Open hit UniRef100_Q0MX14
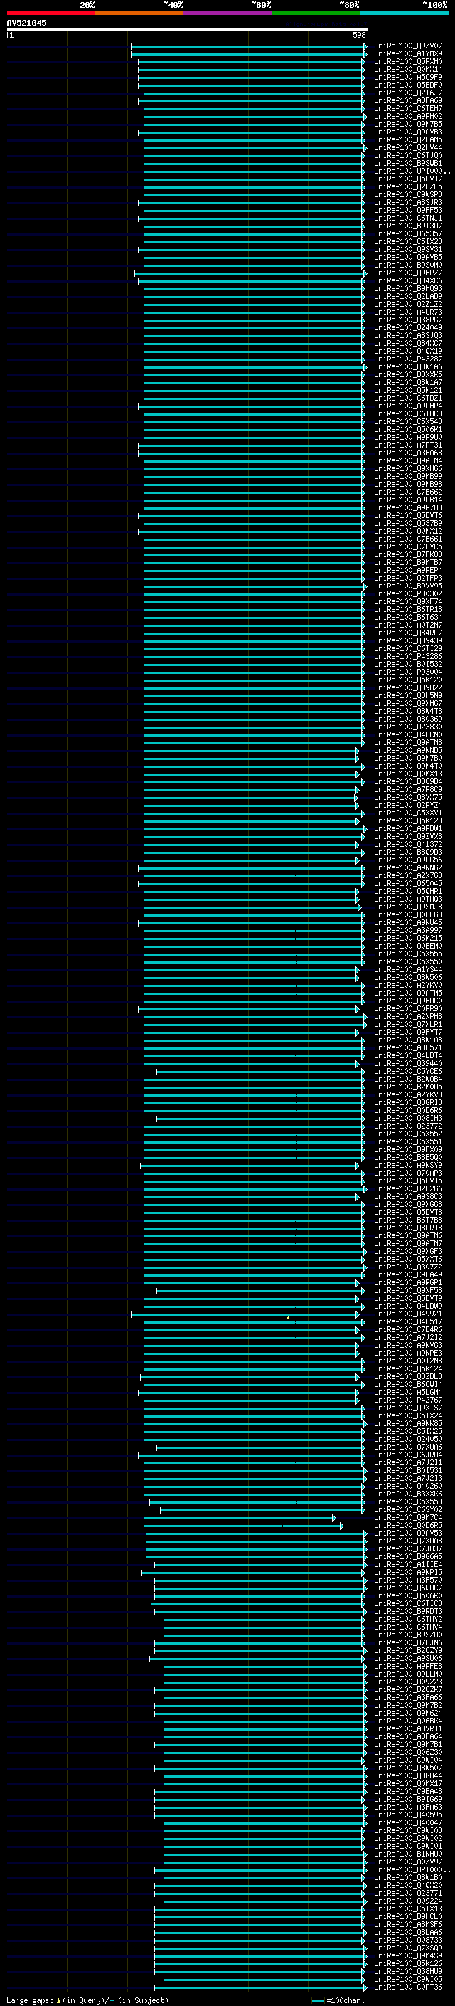Screen dimensions: 455x2006 tap(408, 69)
